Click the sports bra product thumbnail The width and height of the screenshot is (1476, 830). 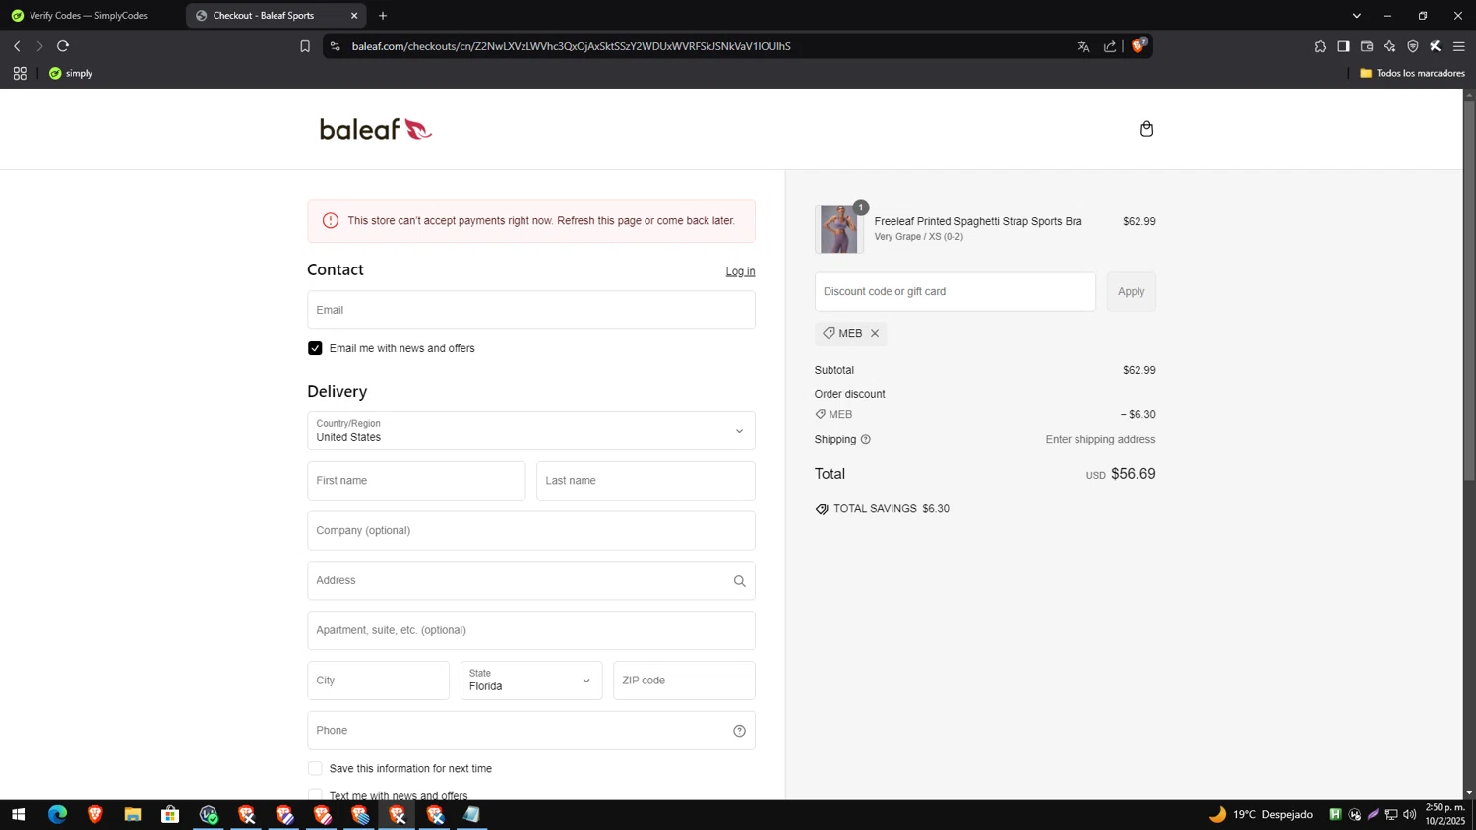coord(839,229)
